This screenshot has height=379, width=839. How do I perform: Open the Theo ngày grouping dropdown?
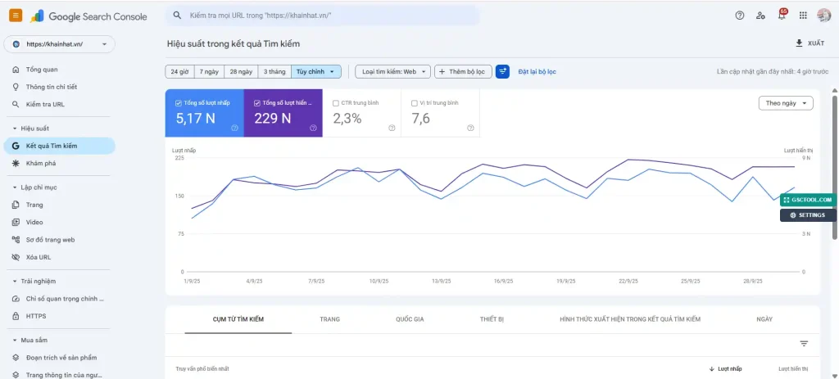pyautogui.click(x=786, y=103)
